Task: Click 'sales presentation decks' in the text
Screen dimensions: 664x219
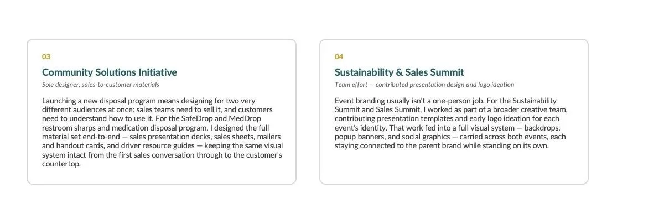Action: (170, 137)
